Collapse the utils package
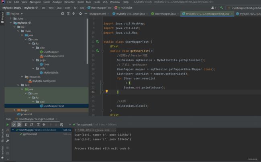The height and width of the screenshot is (162, 261). tap(33, 68)
